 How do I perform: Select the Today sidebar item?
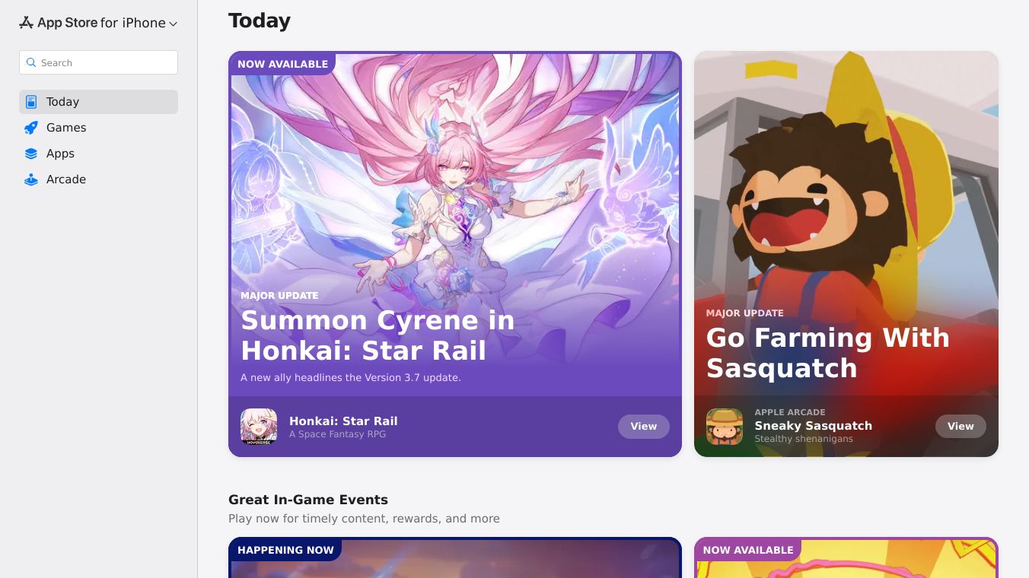tap(98, 102)
